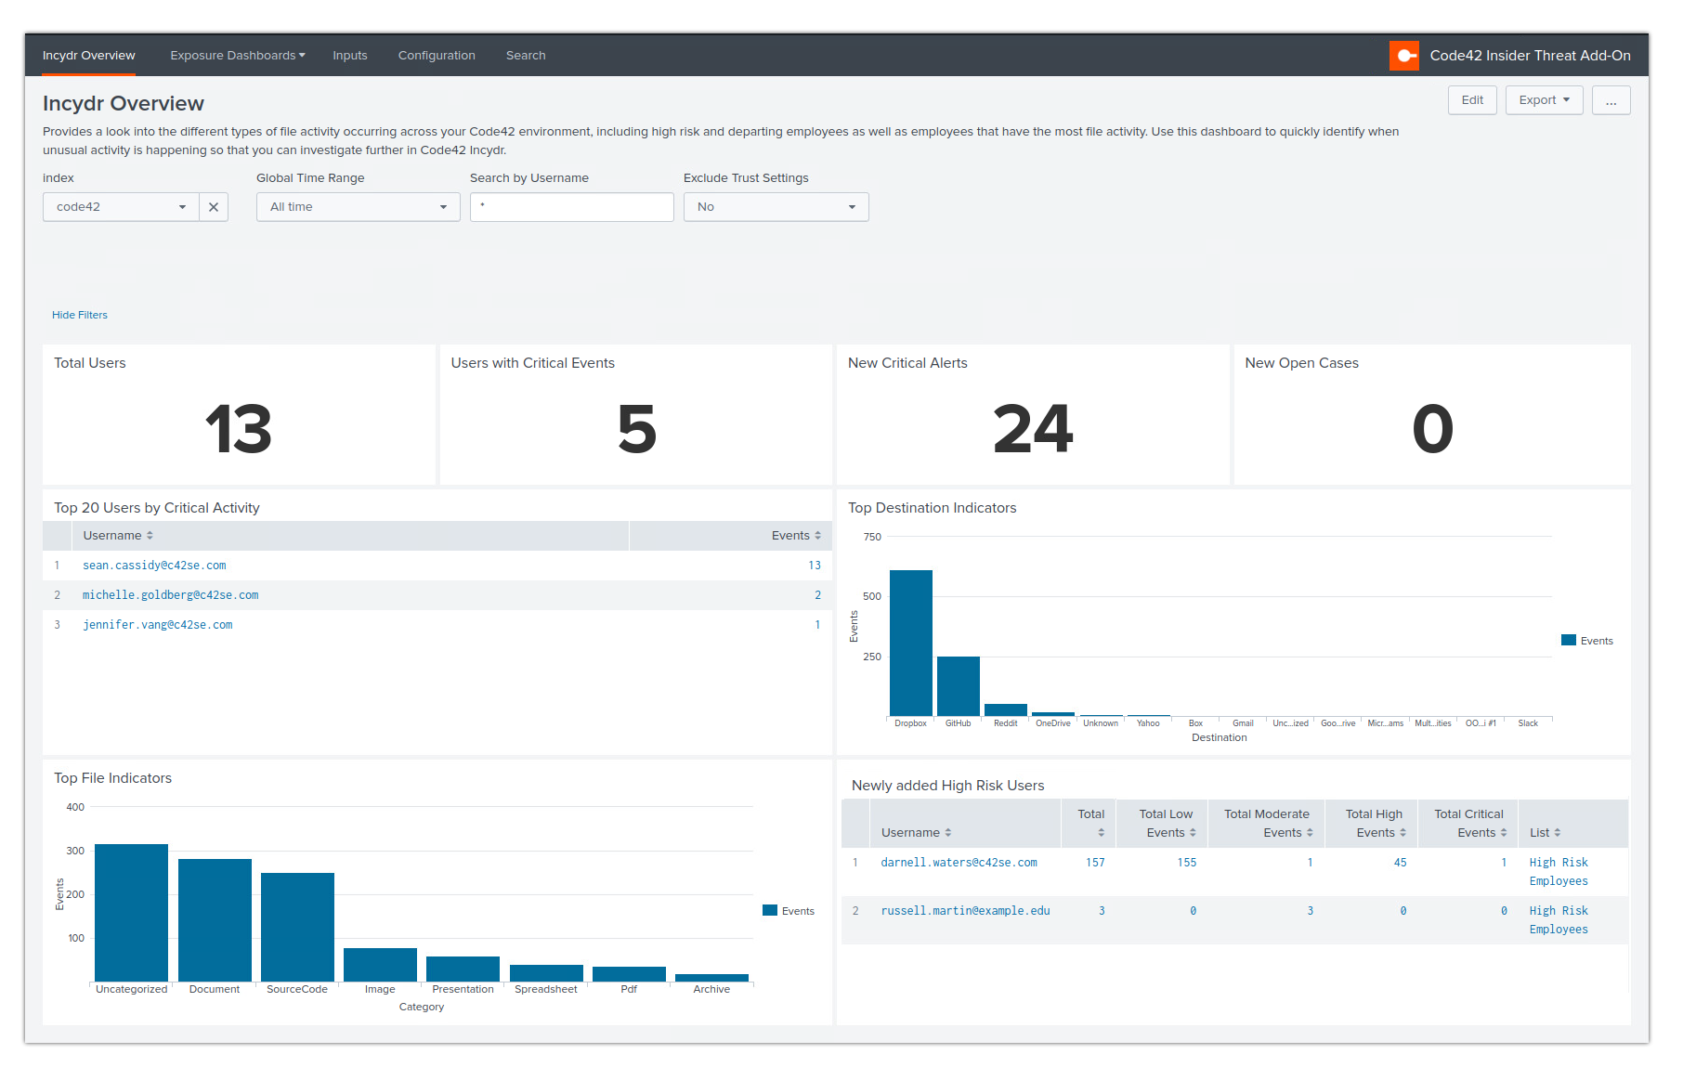The image size is (1683, 1080).
Task: Click the Search by Username input field
Action: (571, 206)
